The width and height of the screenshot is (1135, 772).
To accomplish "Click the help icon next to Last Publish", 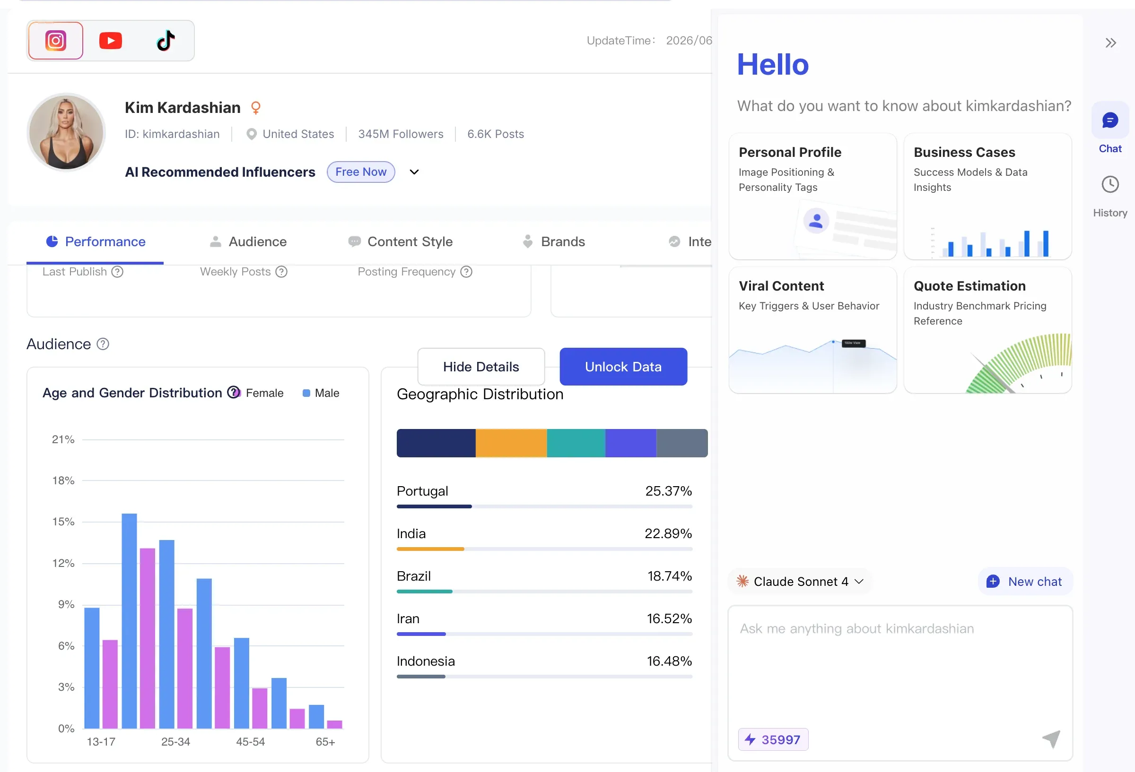I will (x=117, y=272).
